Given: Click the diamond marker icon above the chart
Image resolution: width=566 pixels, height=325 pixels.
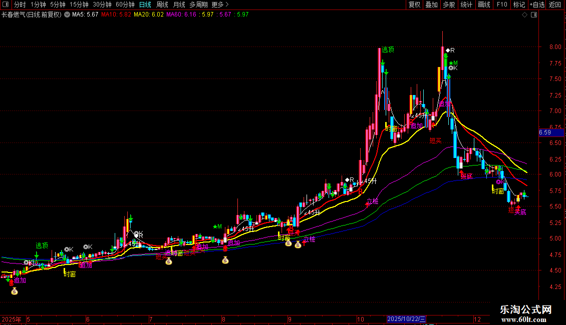Looking at the screenshot, I should (524, 15).
